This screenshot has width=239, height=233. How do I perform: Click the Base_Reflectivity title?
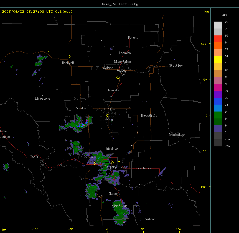(119, 4)
